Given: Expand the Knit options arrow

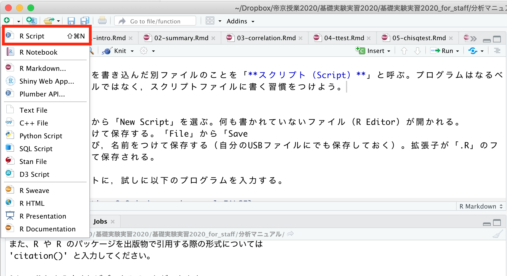Looking at the screenshot, I should point(132,51).
